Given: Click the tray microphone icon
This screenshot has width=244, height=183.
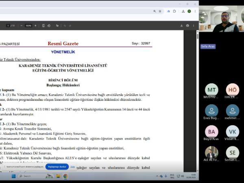Looking at the screenshot, I should [x=166, y=176].
